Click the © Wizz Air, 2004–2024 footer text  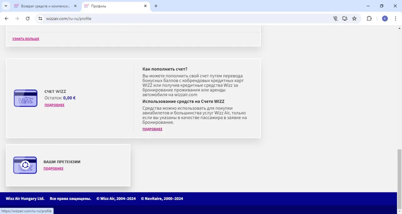click(116, 199)
